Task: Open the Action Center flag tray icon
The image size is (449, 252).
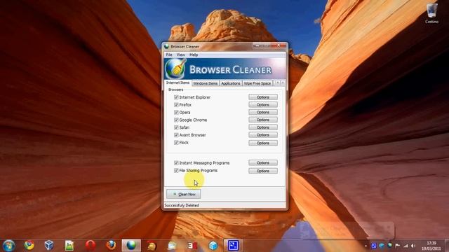Action: [398, 246]
